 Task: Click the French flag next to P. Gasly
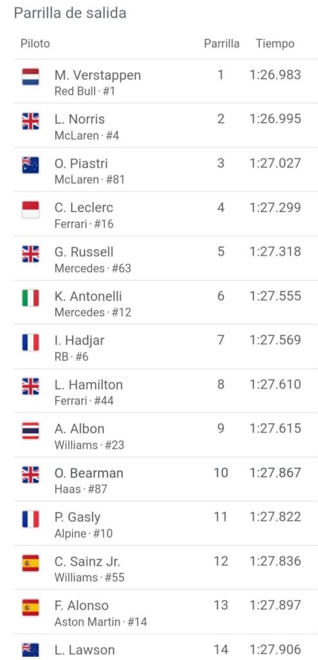[30, 519]
